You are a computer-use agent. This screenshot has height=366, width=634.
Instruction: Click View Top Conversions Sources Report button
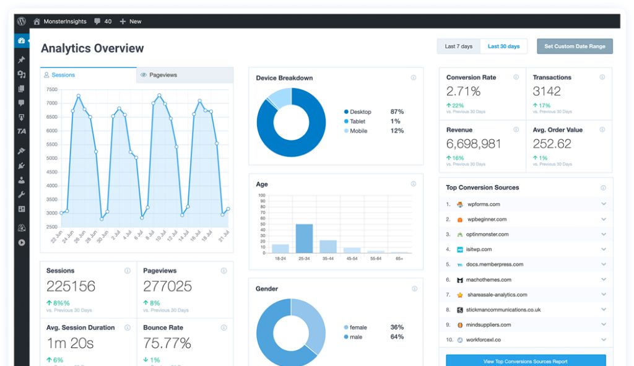click(526, 361)
